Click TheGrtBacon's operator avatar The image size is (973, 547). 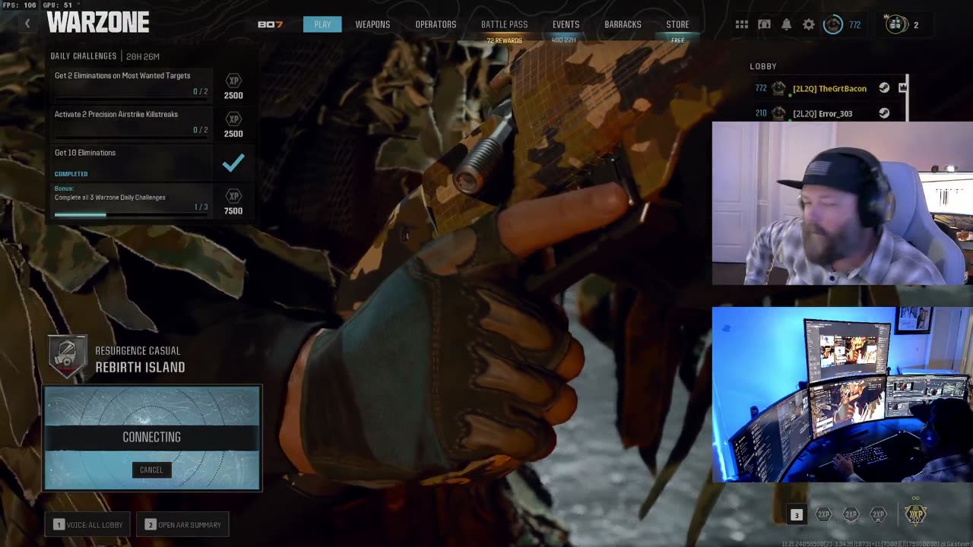(x=778, y=88)
